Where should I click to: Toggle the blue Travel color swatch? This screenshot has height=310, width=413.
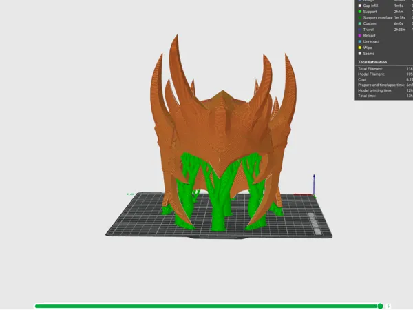pos(359,30)
